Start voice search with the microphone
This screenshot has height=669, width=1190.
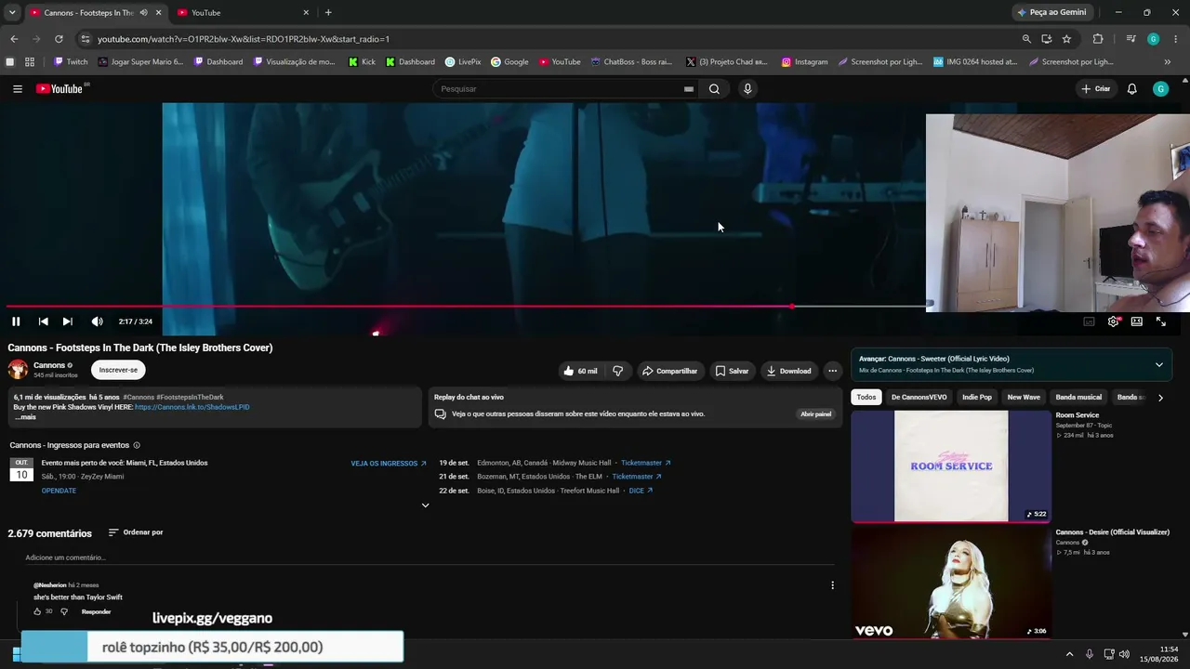click(x=747, y=89)
